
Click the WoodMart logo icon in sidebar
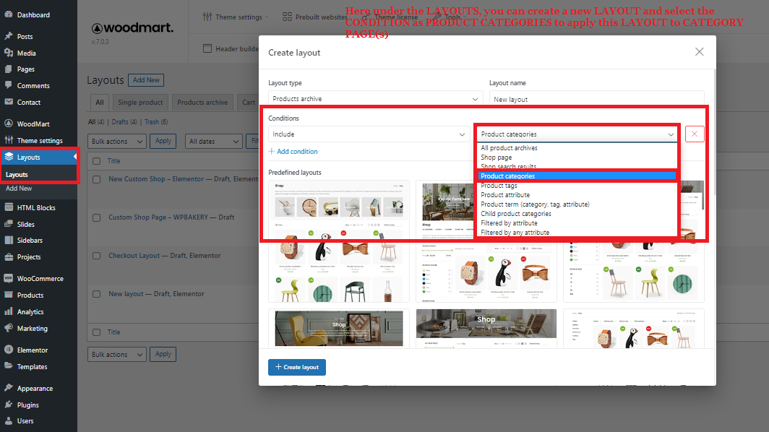(x=9, y=124)
